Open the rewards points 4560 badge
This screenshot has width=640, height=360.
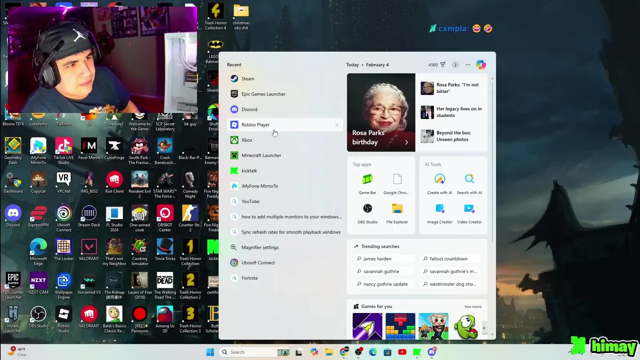point(436,64)
